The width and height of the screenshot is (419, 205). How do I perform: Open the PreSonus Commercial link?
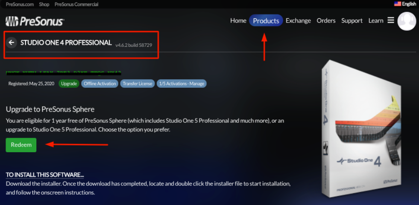[76, 4]
